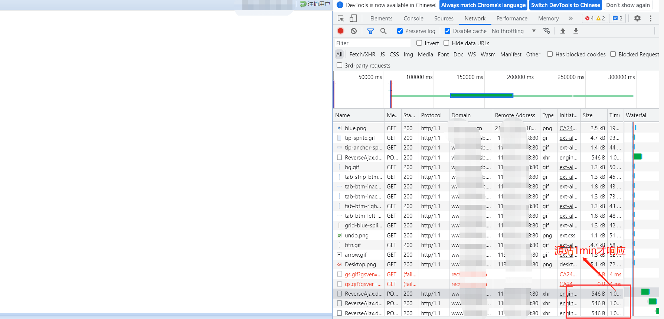Toggle the network filter funnel icon

point(370,31)
